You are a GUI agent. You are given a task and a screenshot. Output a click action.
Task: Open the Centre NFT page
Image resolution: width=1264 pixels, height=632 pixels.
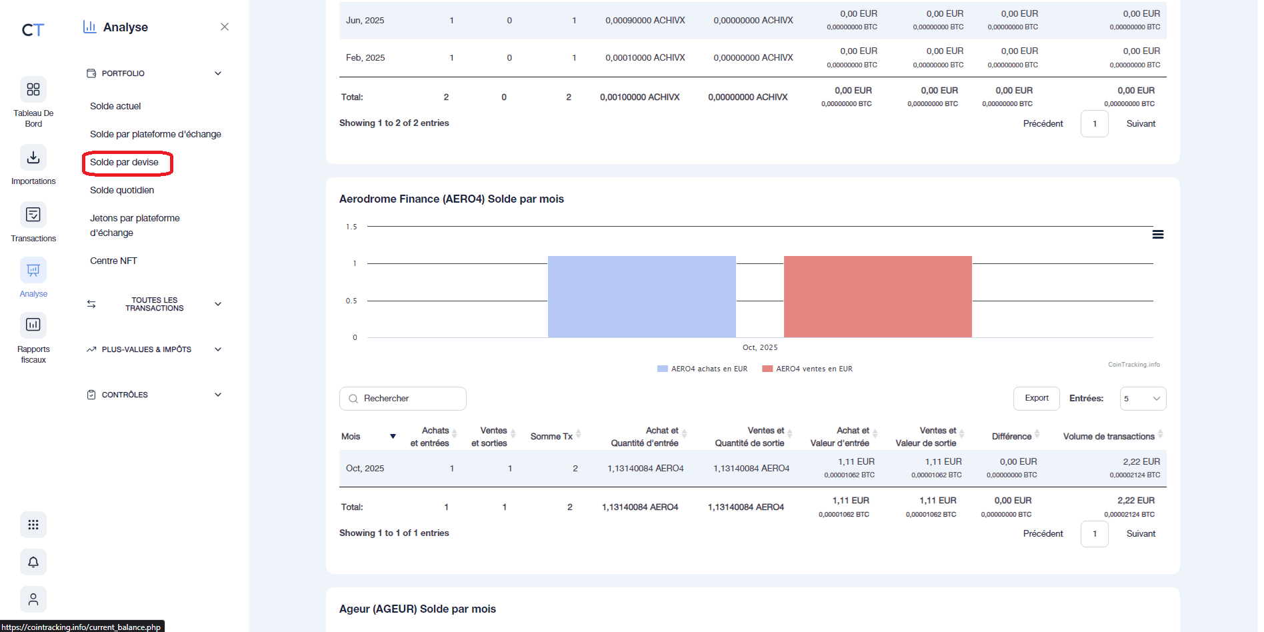click(x=113, y=260)
